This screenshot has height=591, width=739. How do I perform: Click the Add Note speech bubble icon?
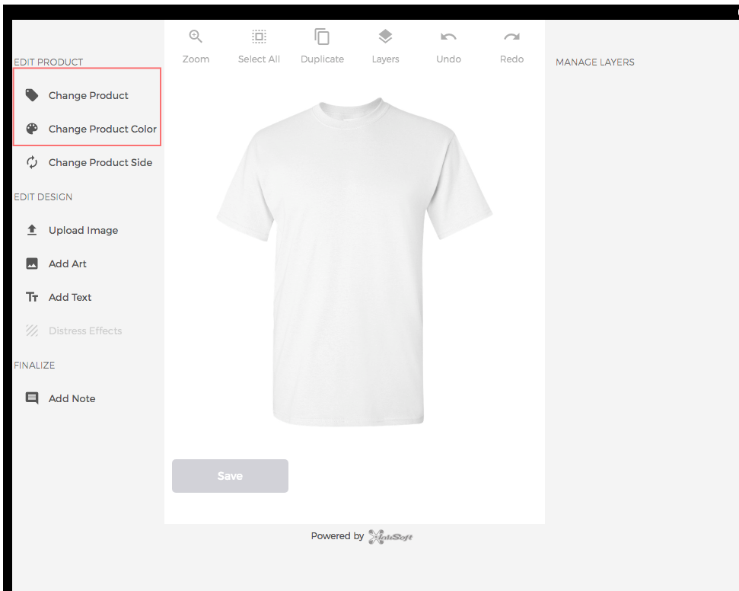(31, 398)
